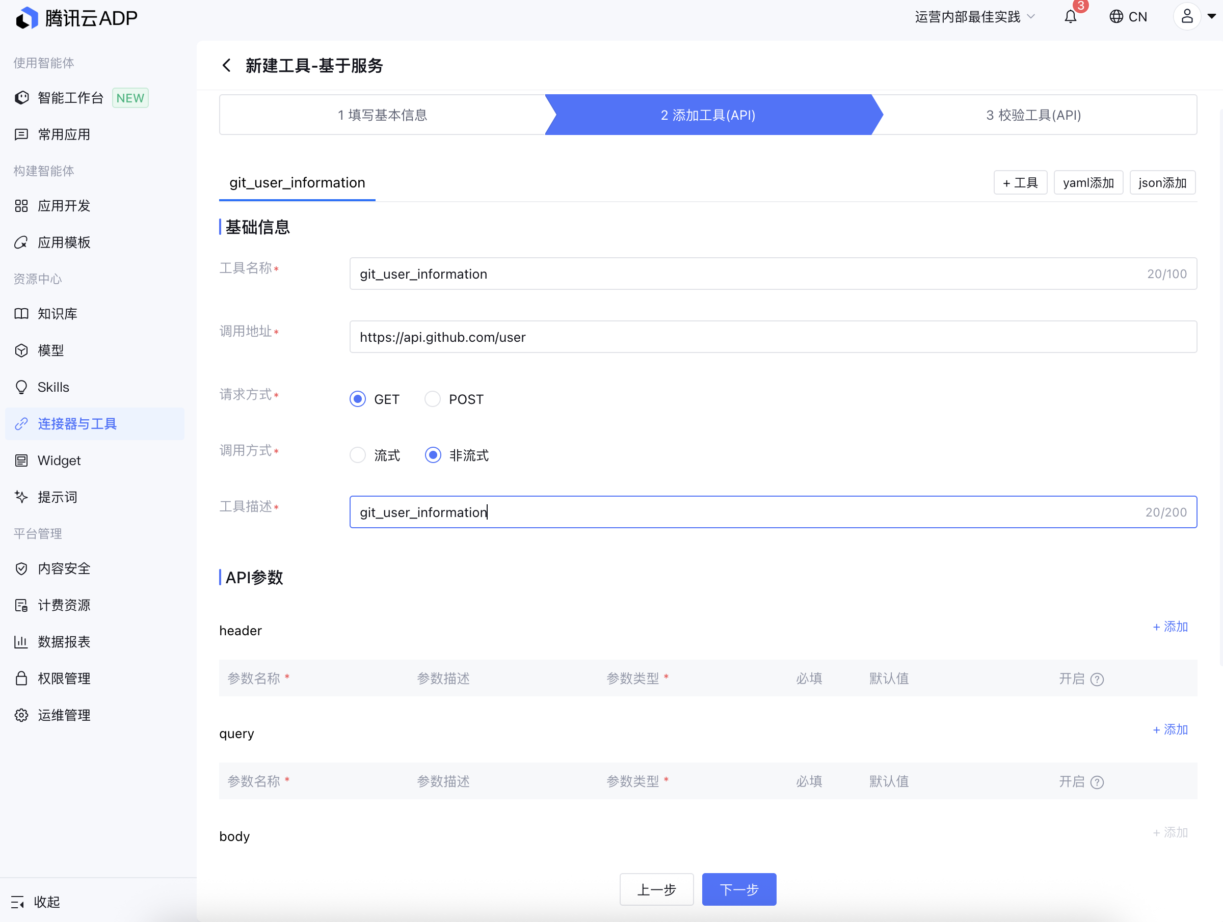Viewport: 1223px width, 922px height.
Task: Select 流式 call mode
Action: 358,455
